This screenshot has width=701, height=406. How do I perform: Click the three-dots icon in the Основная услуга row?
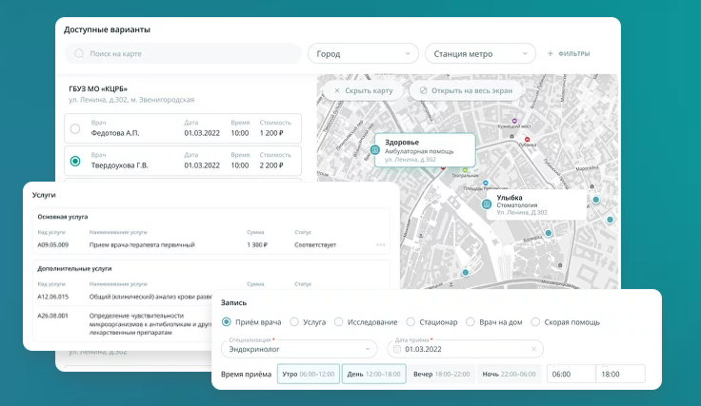(381, 245)
